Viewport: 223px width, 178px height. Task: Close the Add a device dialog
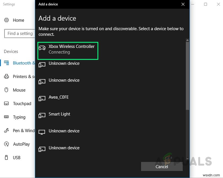pos(183,4)
